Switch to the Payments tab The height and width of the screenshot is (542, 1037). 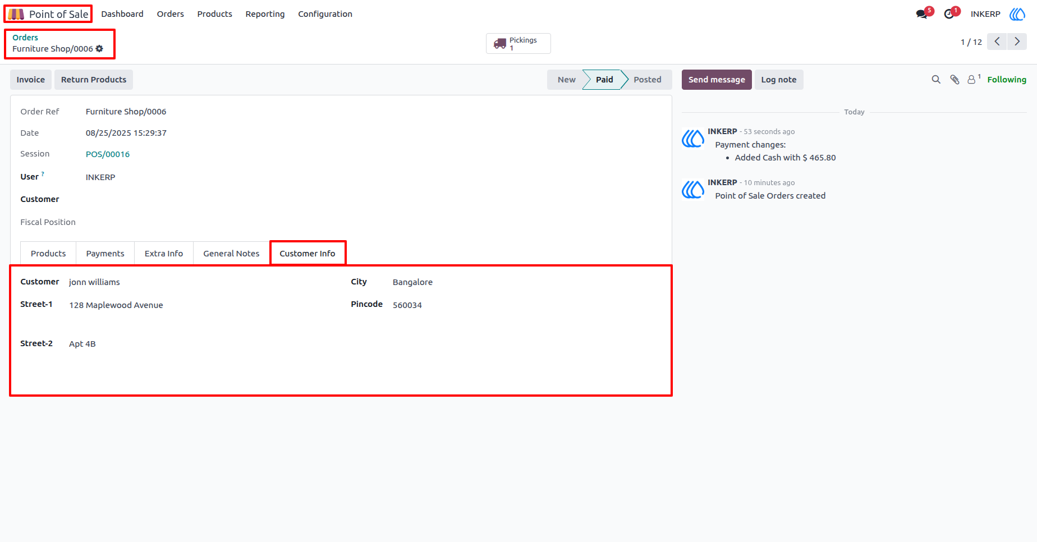[105, 254]
